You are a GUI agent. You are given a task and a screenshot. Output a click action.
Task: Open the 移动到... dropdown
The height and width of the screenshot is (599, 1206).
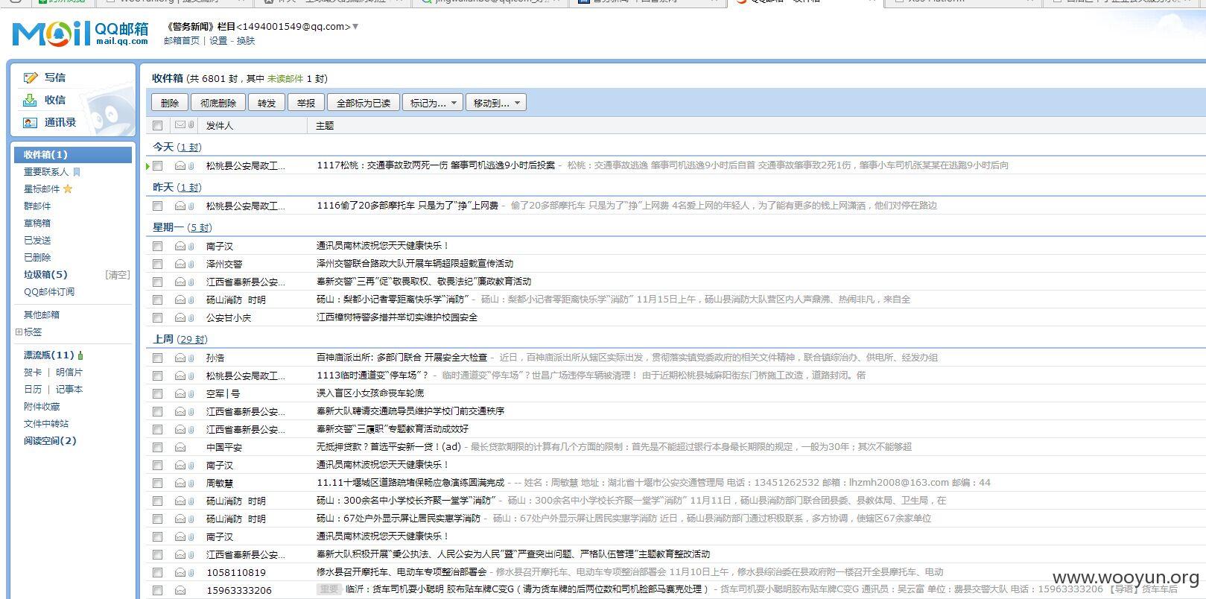coord(496,103)
